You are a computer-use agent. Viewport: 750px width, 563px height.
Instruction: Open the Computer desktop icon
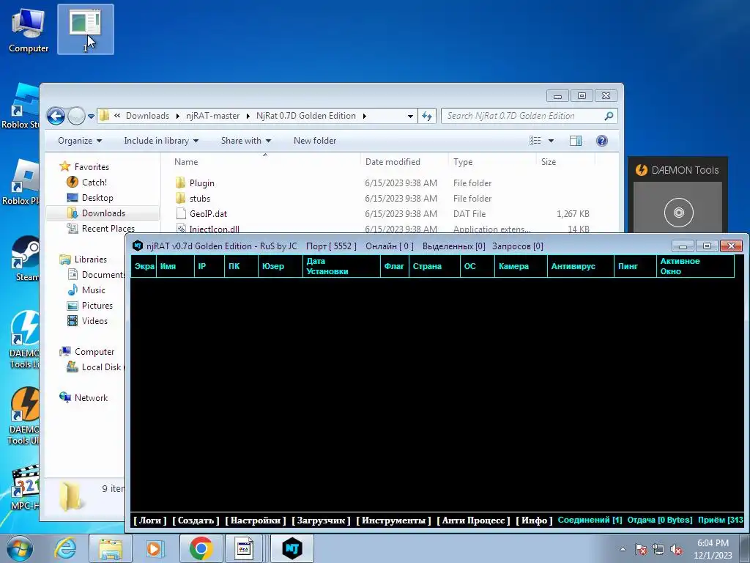[x=29, y=29]
